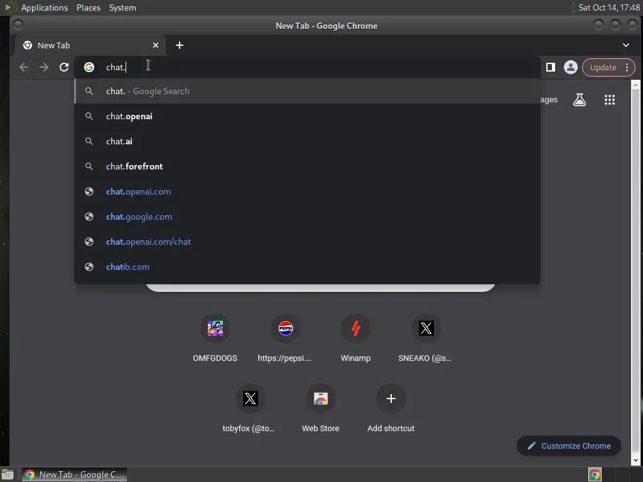This screenshot has height=482, width=643.
Task: Open chat.openai.com/chat URL suggestion
Action: 307,242
